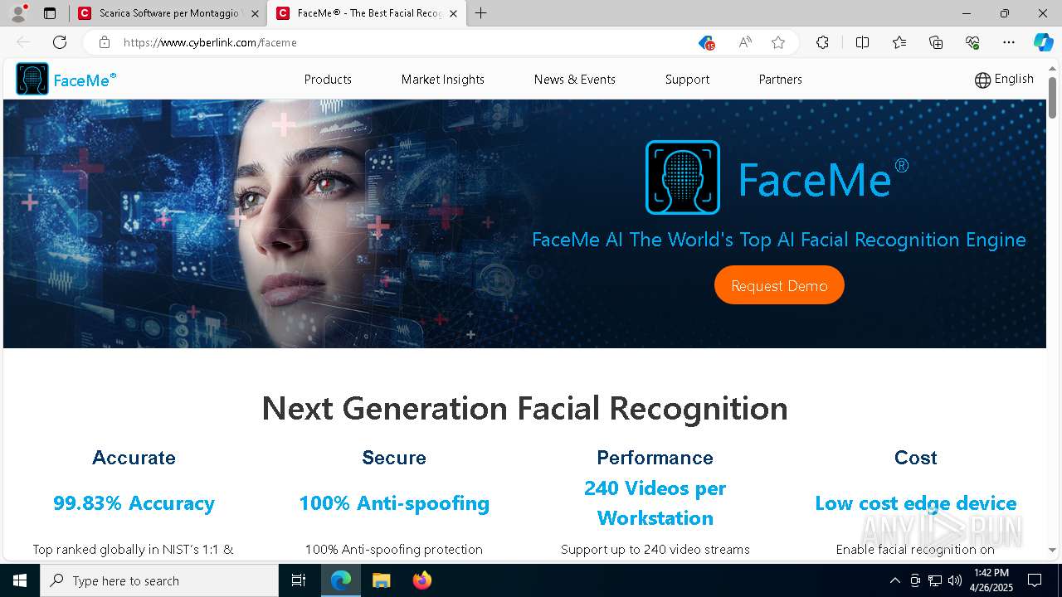Click the FaceMe logo in header
Screen dimensions: 1062x597
click(x=66, y=80)
